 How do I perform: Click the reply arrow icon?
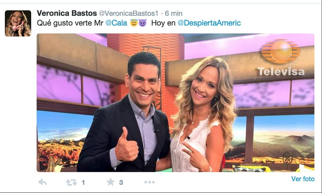point(43,182)
